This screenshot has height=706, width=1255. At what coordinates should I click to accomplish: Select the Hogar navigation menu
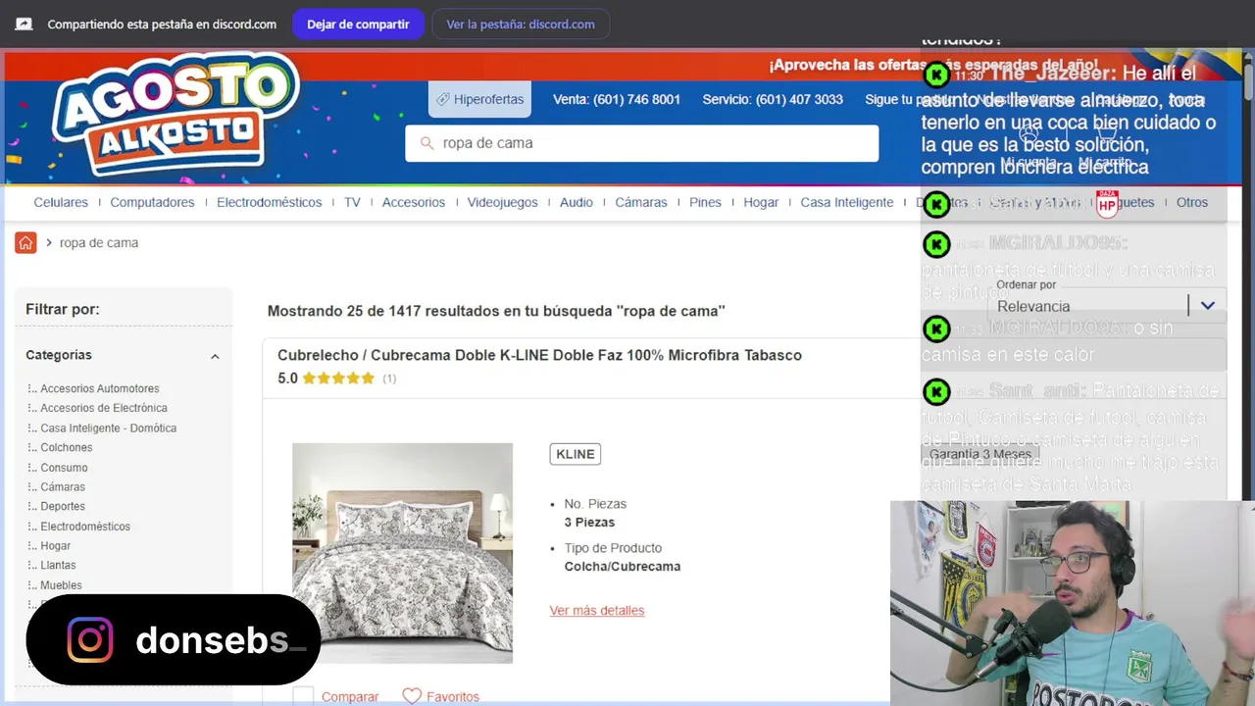click(x=761, y=202)
